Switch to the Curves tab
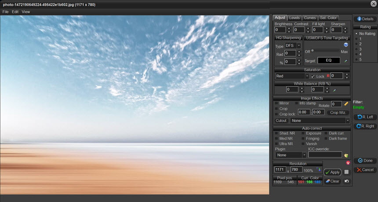Image resolution: width=378 pixels, height=202 pixels. [x=310, y=18]
